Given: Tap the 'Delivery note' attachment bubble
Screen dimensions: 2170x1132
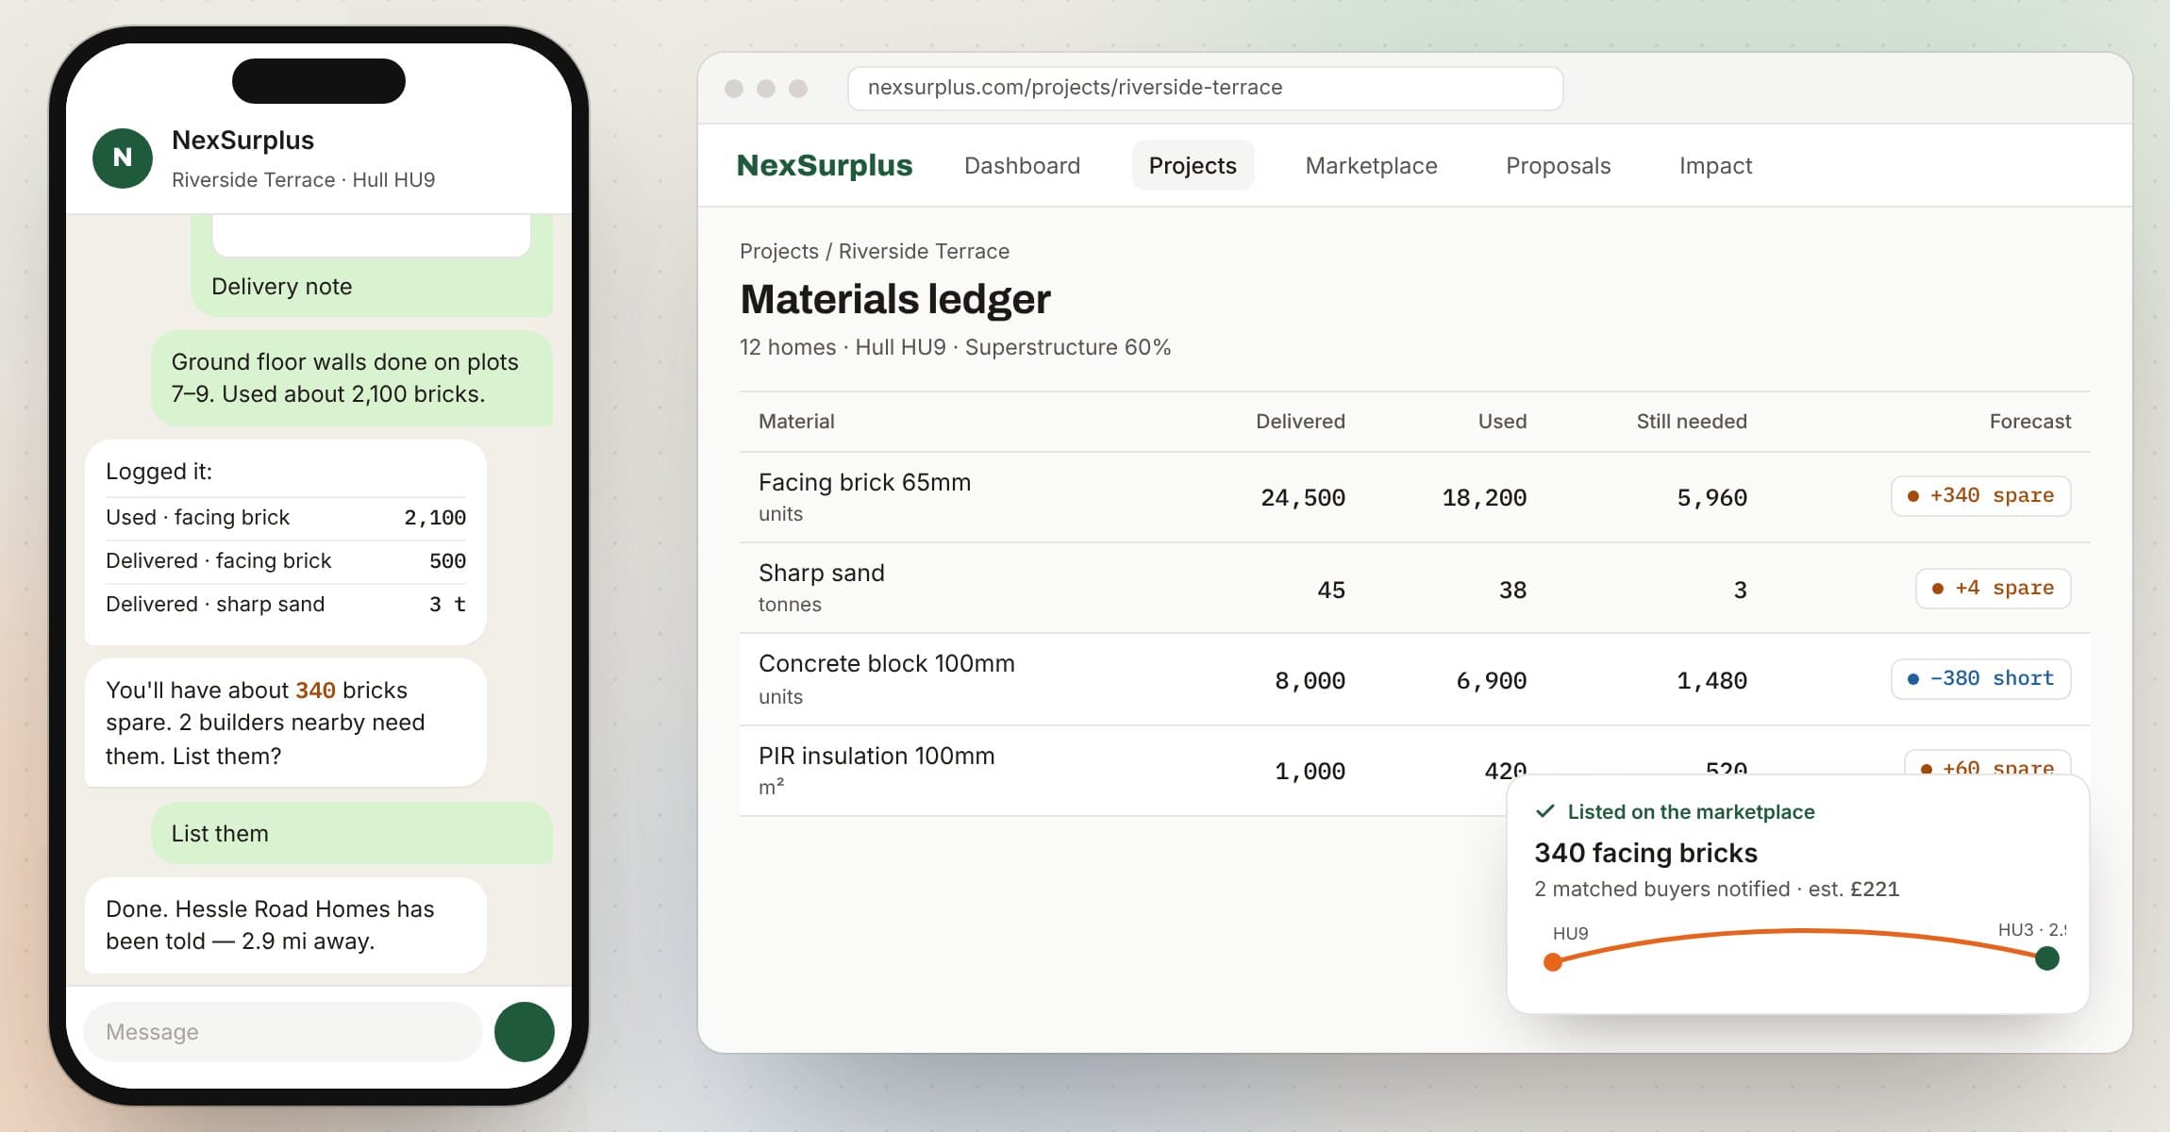Looking at the screenshot, I should point(372,266).
